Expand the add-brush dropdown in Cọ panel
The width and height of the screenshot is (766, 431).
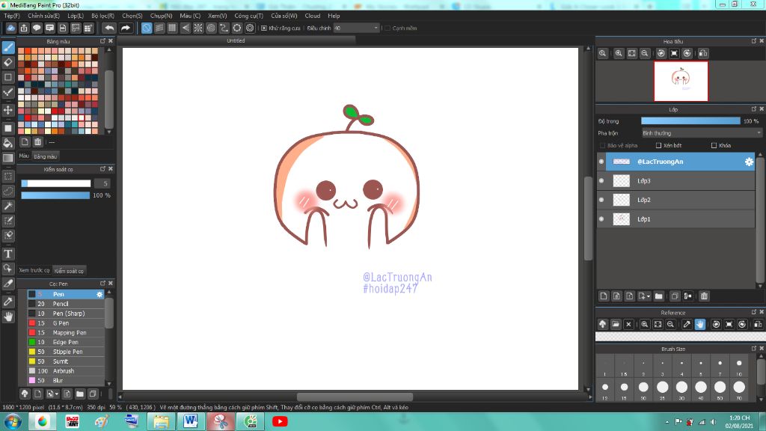[57, 394]
